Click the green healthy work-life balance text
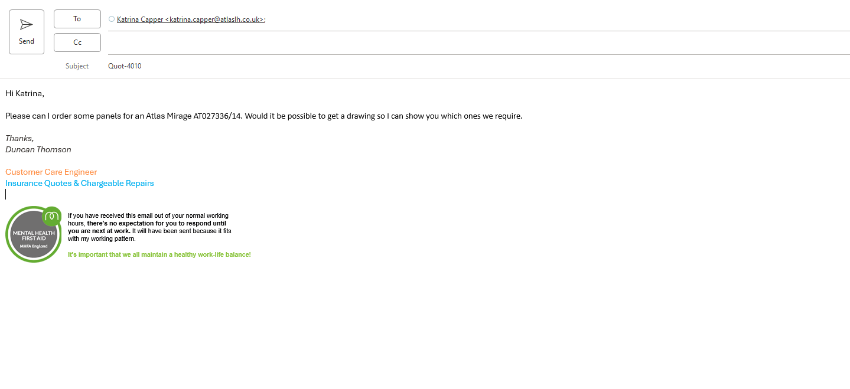The height and width of the screenshot is (389, 850). 159,254
